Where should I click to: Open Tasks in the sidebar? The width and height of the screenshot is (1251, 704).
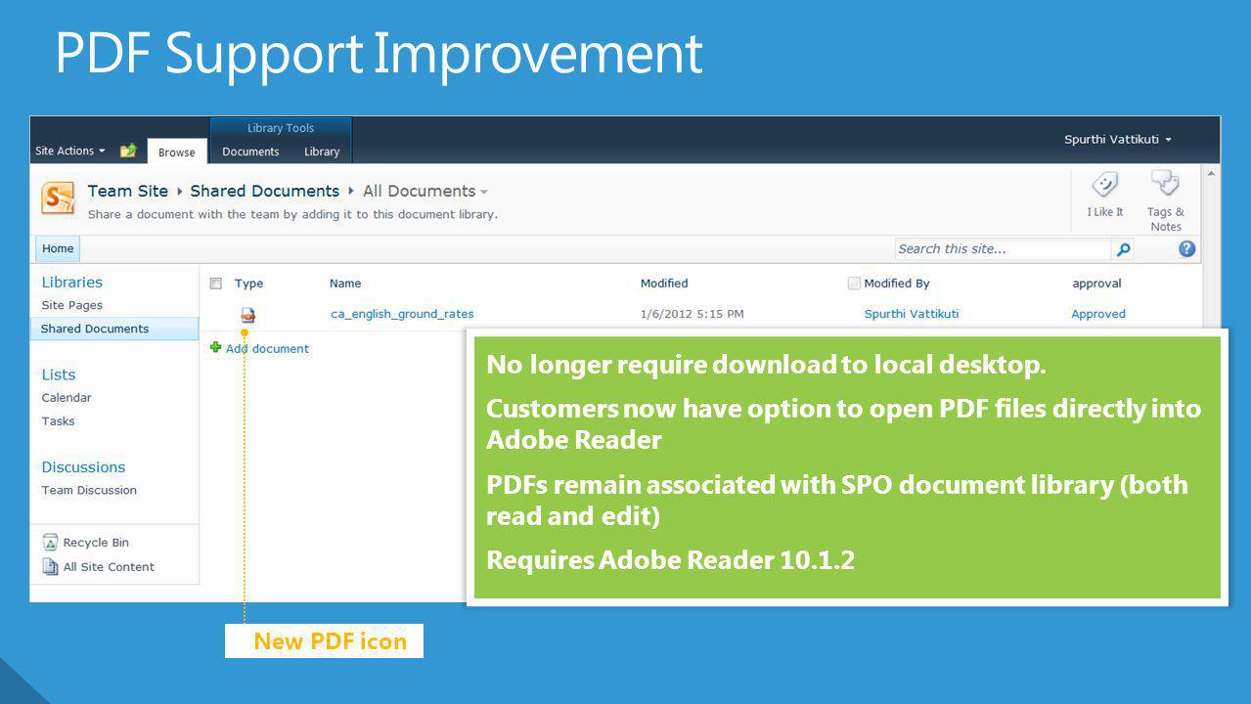tap(58, 421)
